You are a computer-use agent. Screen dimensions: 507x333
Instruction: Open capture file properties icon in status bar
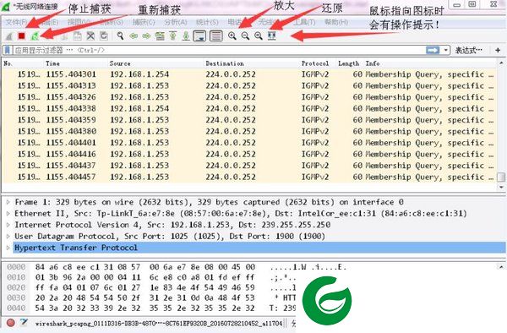tap(24, 322)
